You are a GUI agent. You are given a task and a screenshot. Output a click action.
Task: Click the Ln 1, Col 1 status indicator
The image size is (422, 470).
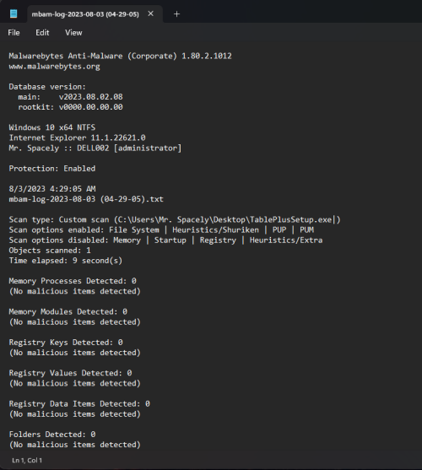pyautogui.click(x=27, y=460)
